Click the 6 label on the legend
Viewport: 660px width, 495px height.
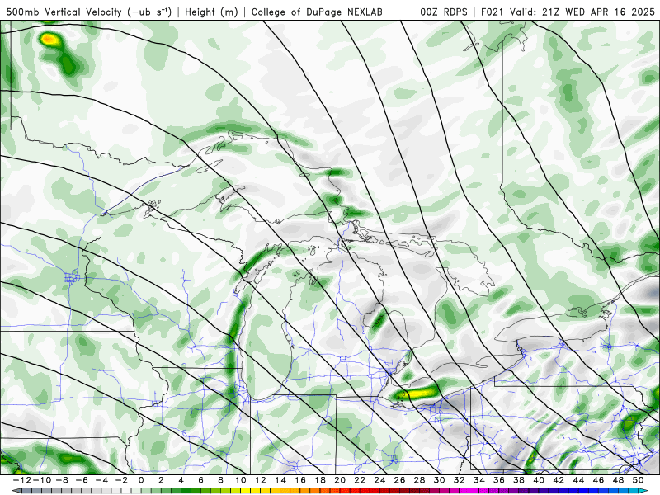pyautogui.click(x=200, y=480)
